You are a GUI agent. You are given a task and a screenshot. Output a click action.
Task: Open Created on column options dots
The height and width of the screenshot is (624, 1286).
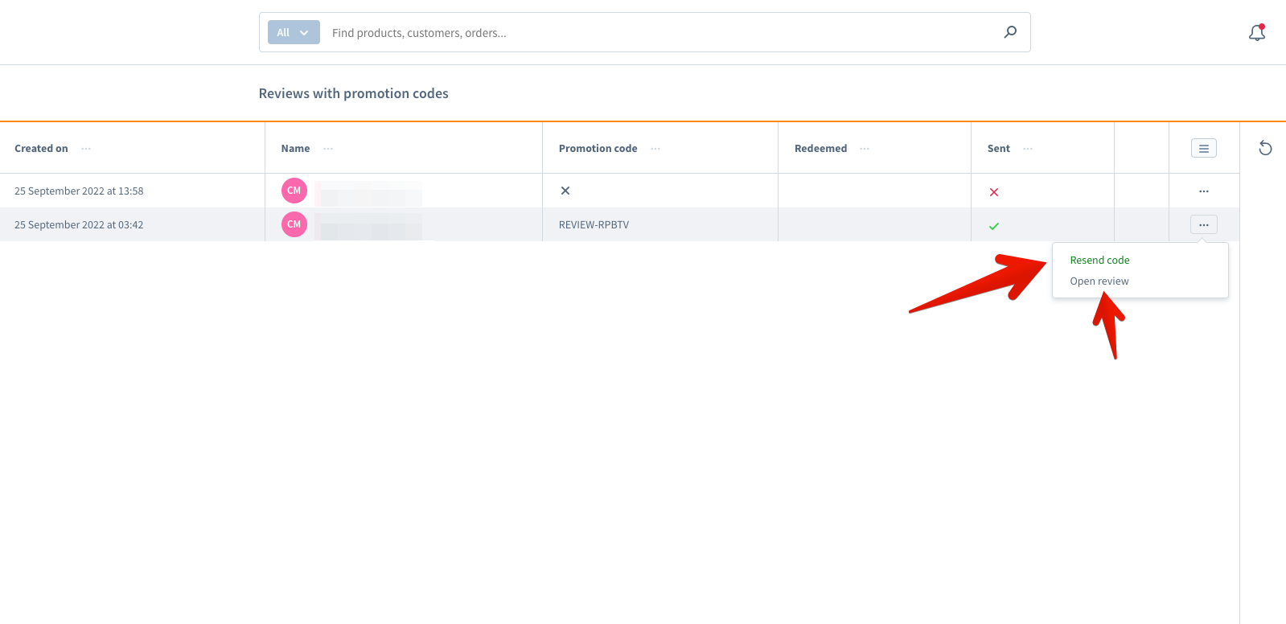point(86,149)
